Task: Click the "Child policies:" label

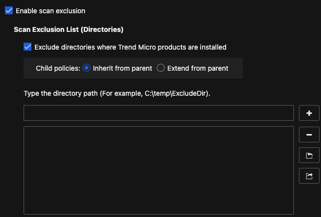Action: 58,68
